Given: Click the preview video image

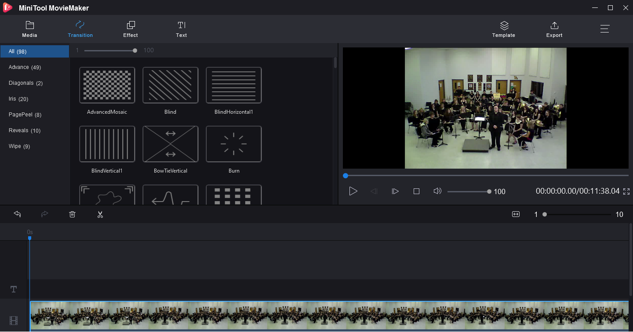Looking at the screenshot, I should 486,108.
